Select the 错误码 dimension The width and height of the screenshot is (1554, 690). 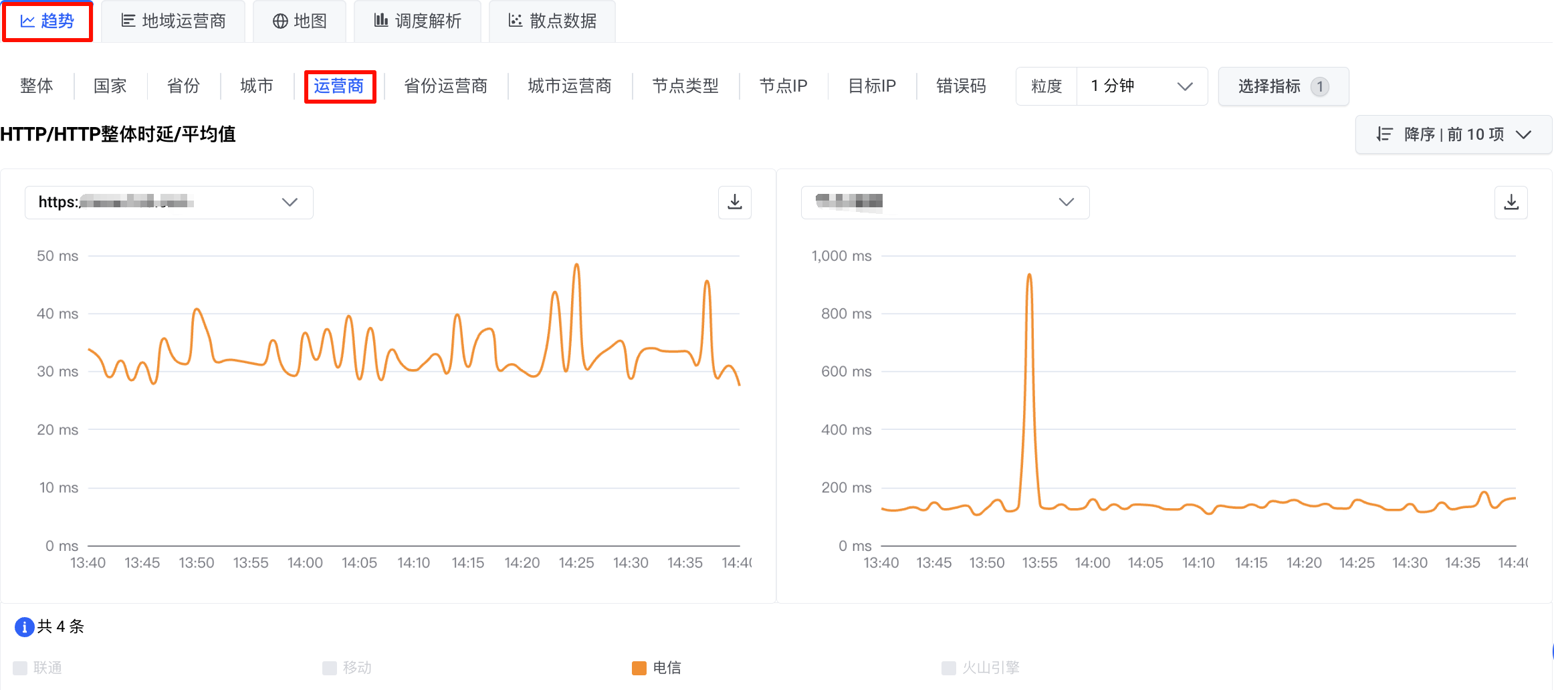click(x=961, y=86)
